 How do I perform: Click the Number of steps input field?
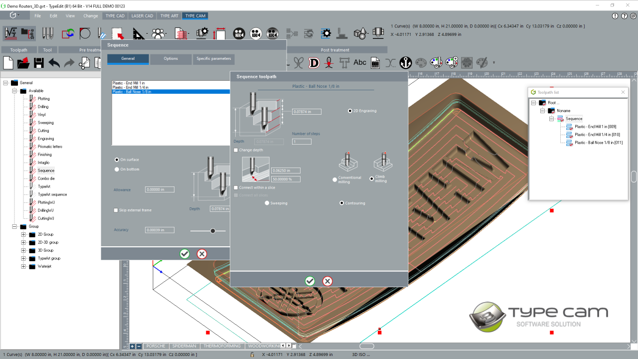point(301,141)
